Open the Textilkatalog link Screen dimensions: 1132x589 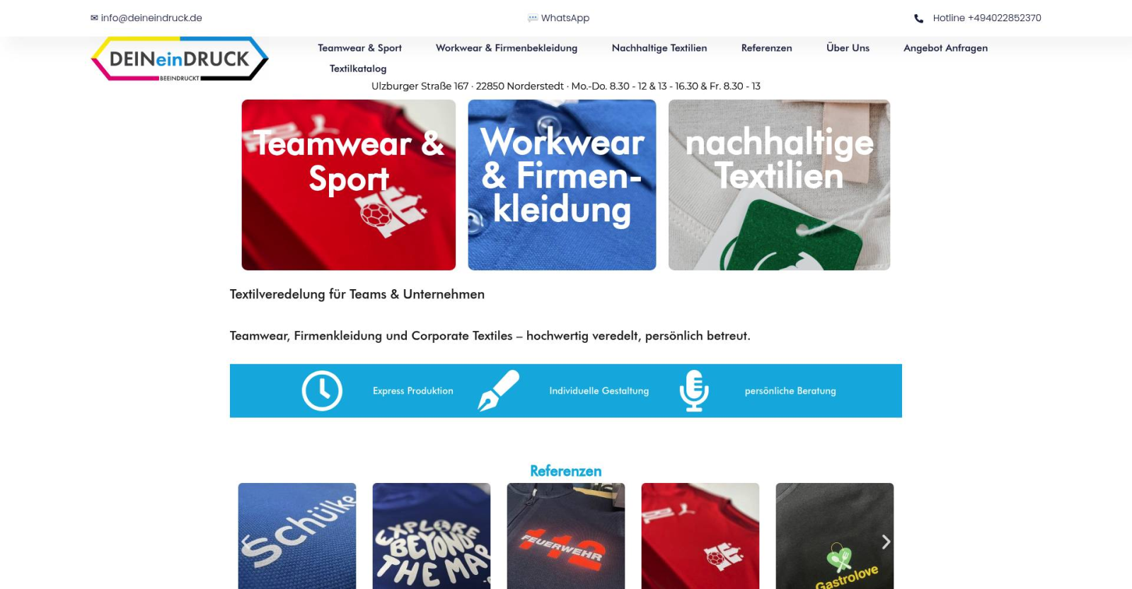click(358, 69)
